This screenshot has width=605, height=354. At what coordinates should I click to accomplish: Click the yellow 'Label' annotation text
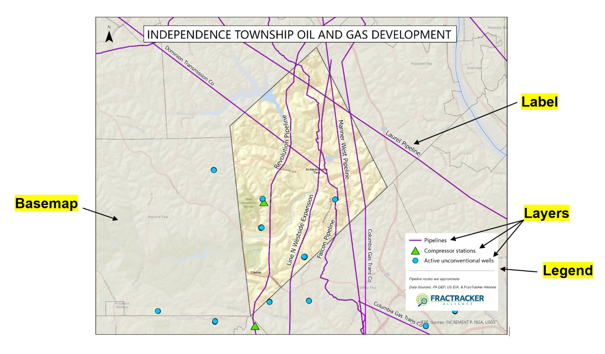click(x=539, y=102)
